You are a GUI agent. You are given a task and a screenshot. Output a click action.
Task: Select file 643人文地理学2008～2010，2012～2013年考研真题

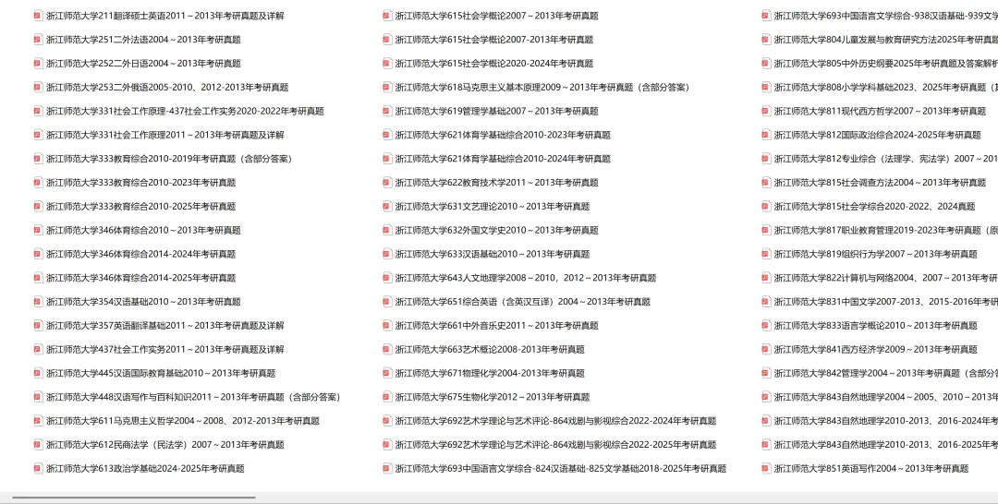tap(520, 278)
